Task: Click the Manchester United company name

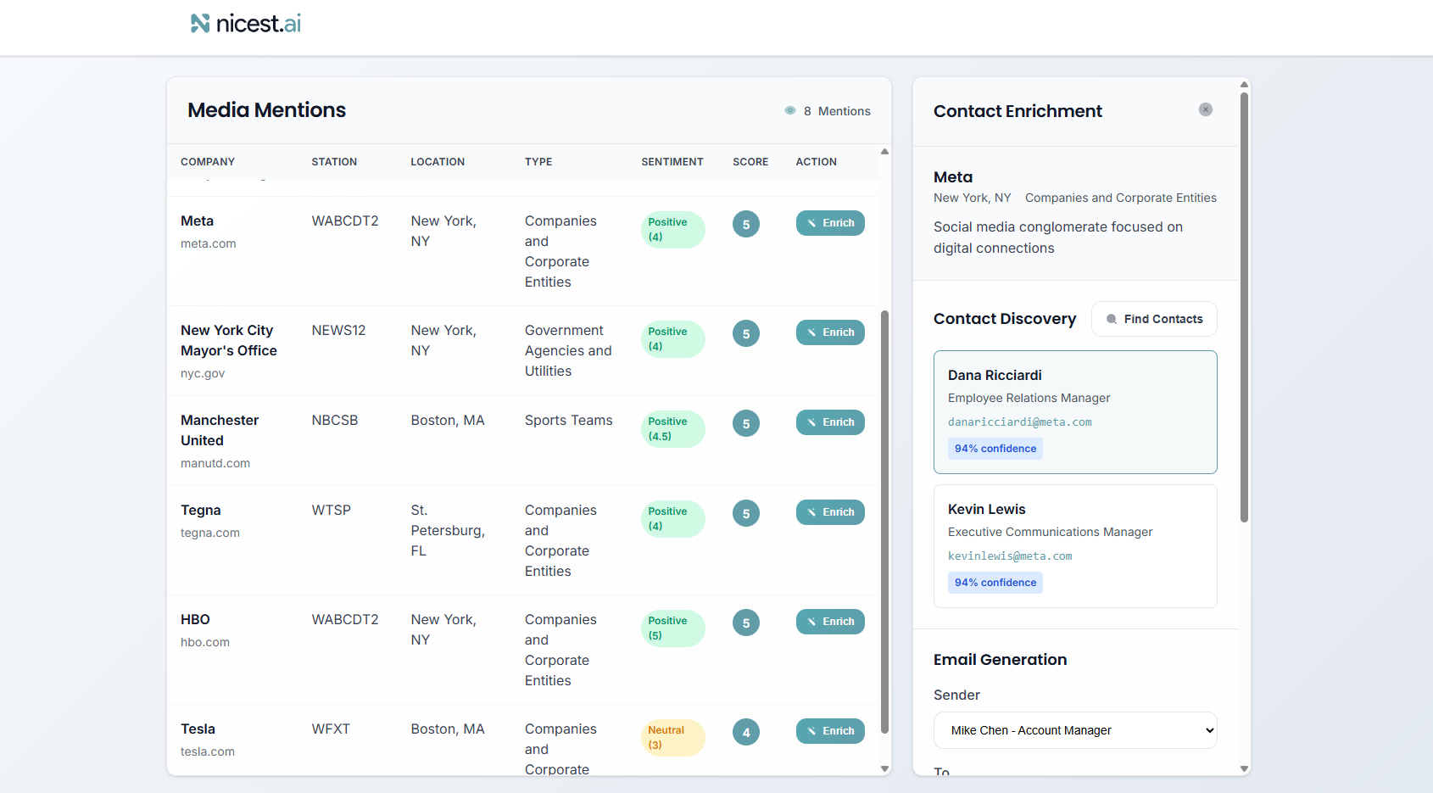Action: point(220,430)
